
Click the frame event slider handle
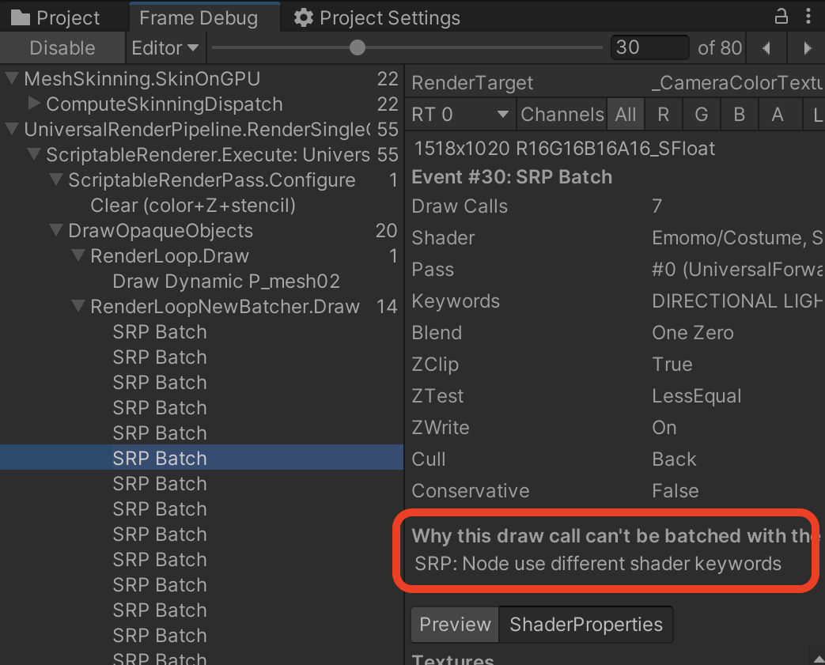coord(358,48)
